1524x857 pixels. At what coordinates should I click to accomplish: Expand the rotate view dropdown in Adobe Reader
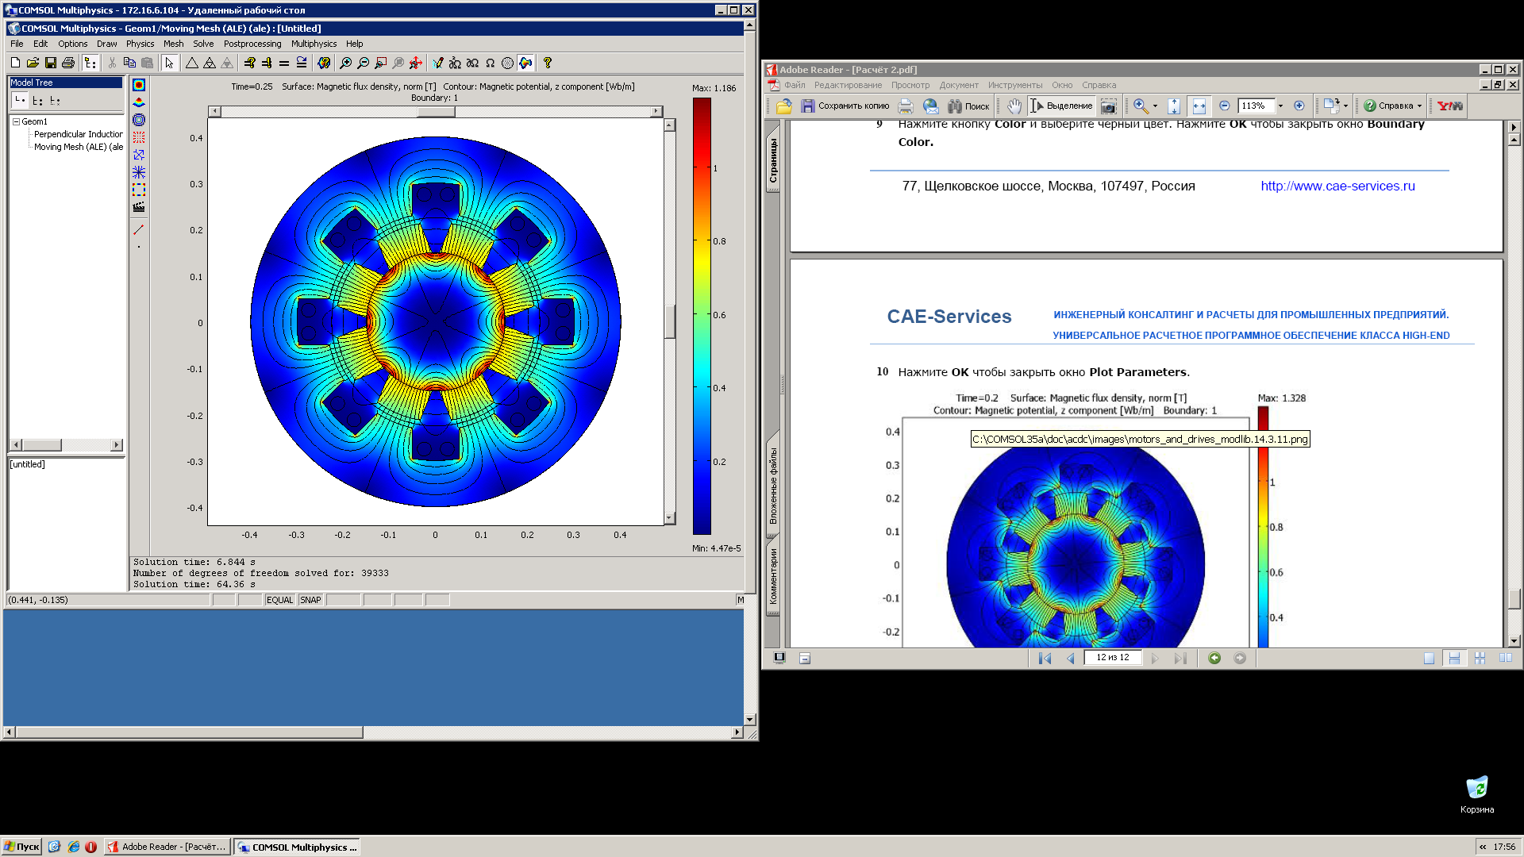[1345, 106]
